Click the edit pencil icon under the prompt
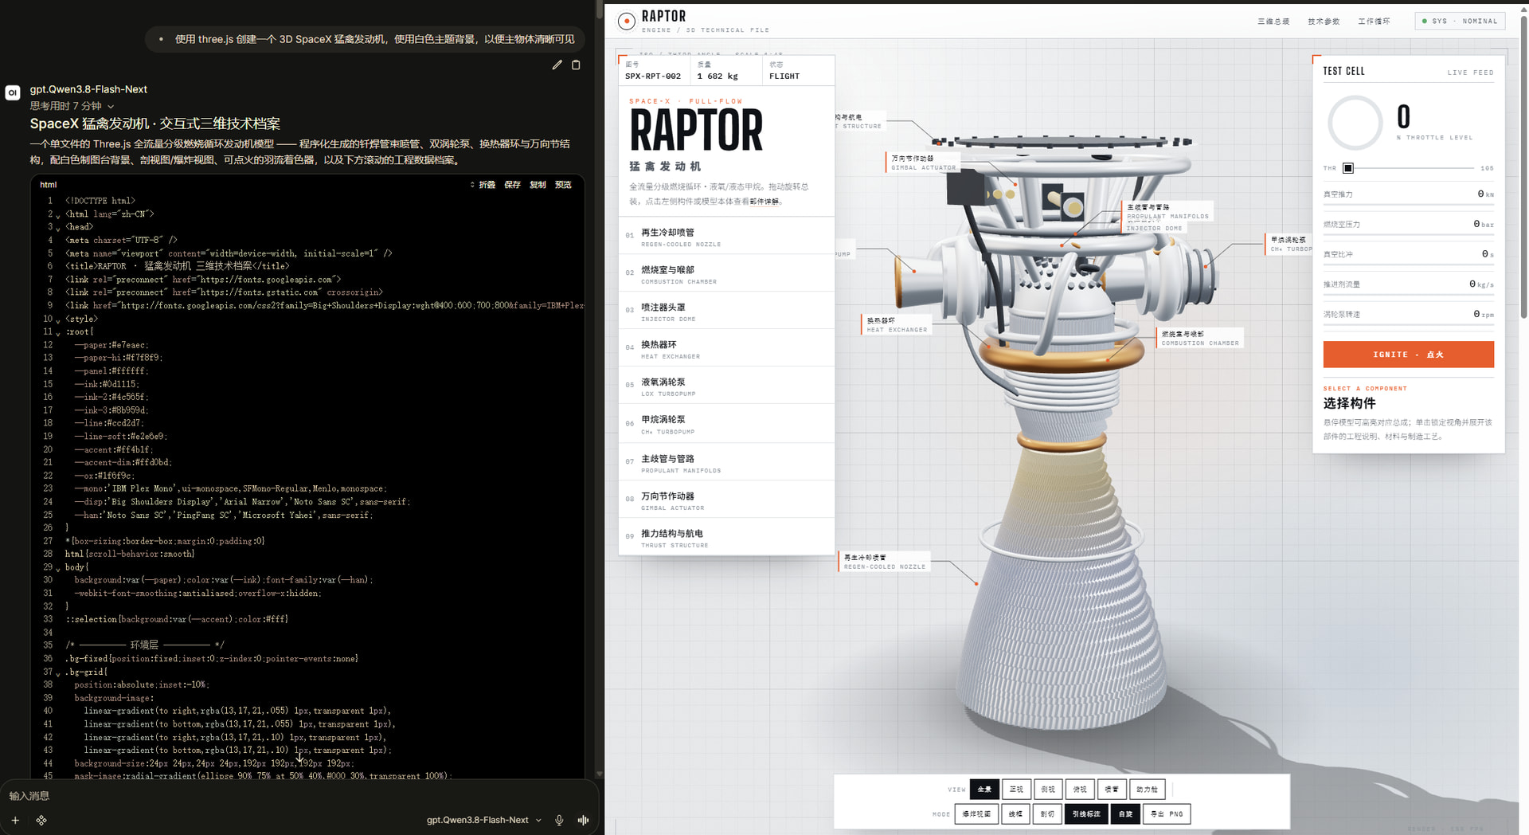This screenshot has width=1529, height=835. pyautogui.click(x=557, y=65)
